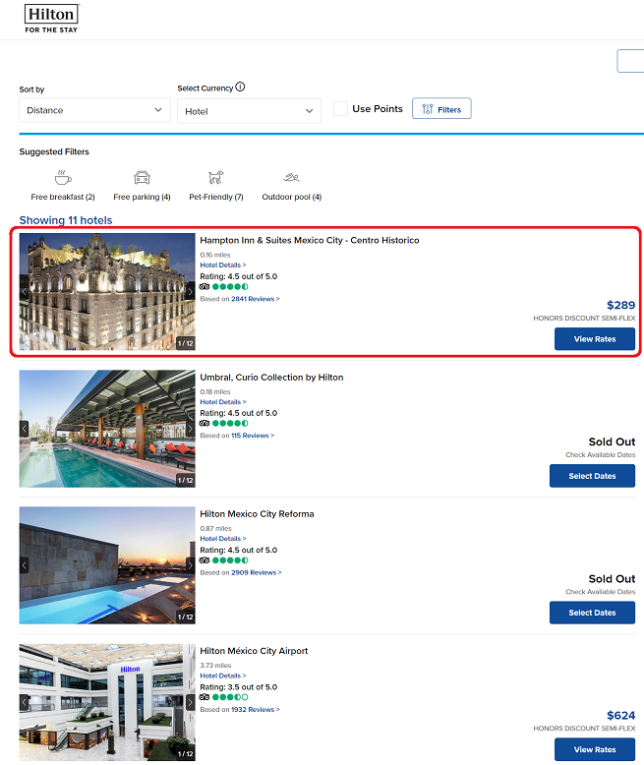
Task: Show next photo of Hampton Inn & Suites
Action: (191, 292)
